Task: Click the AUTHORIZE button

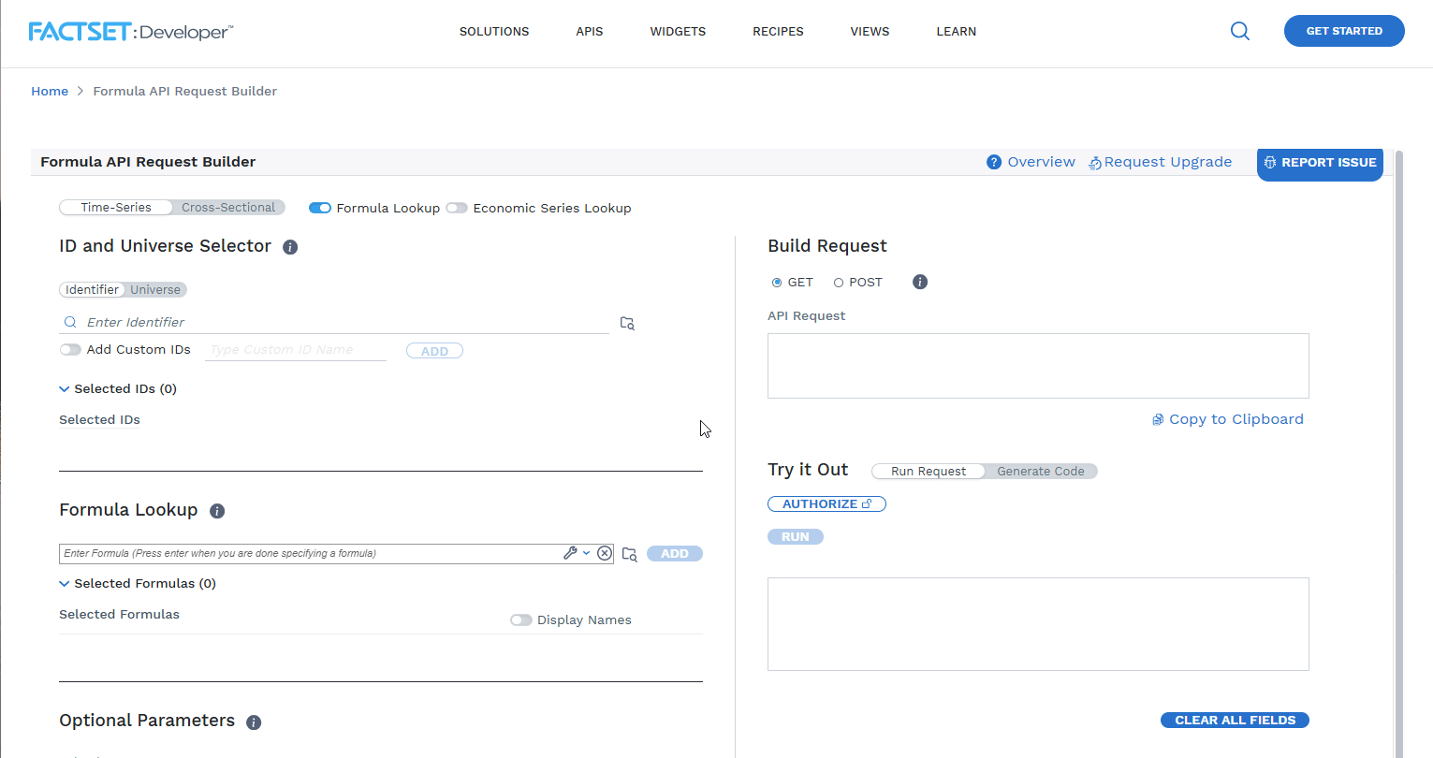Action: [826, 504]
